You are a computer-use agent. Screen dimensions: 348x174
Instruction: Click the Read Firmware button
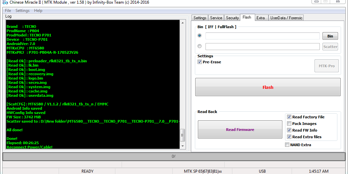point(240,130)
